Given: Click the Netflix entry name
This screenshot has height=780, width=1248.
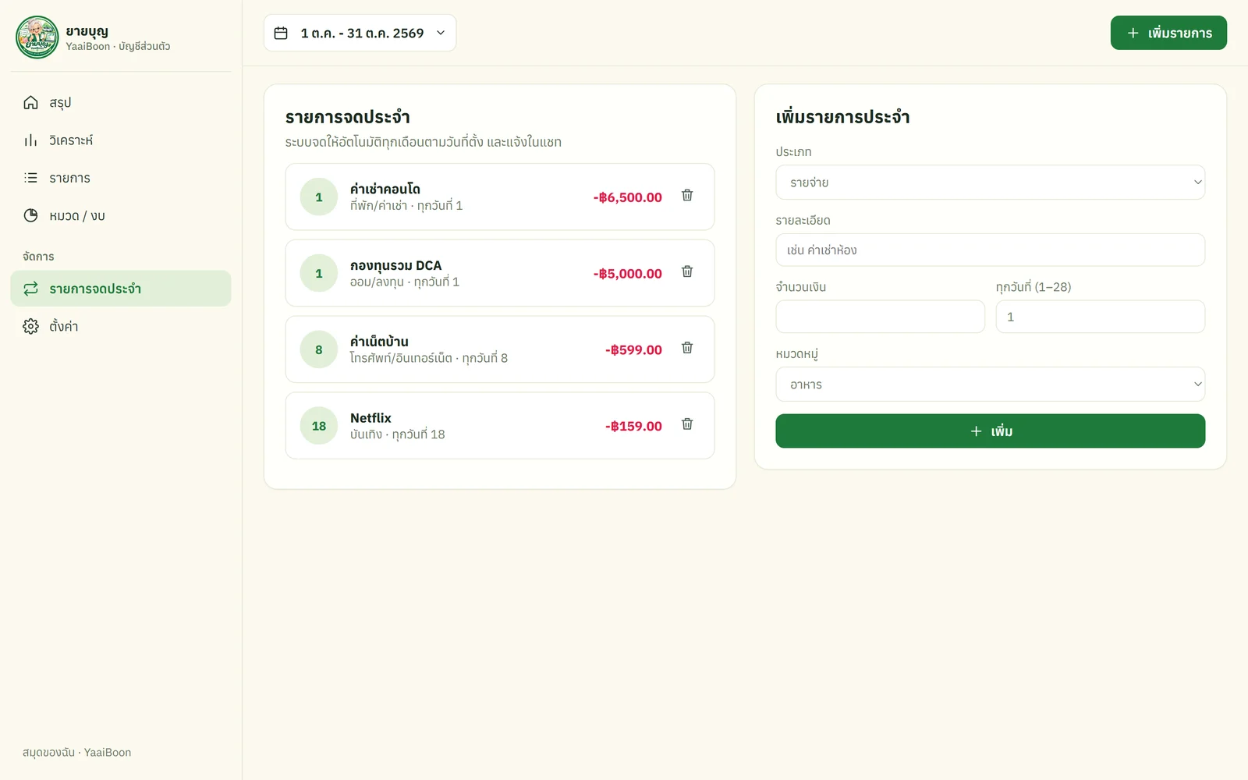Looking at the screenshot, I should (370, 418).
